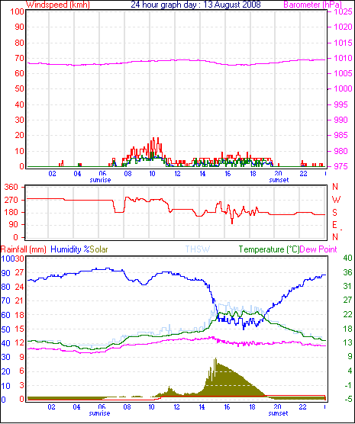Click the magenta 'Dew Point' legend label
This screenshot has width=355, height=424.
coord(318,249)
